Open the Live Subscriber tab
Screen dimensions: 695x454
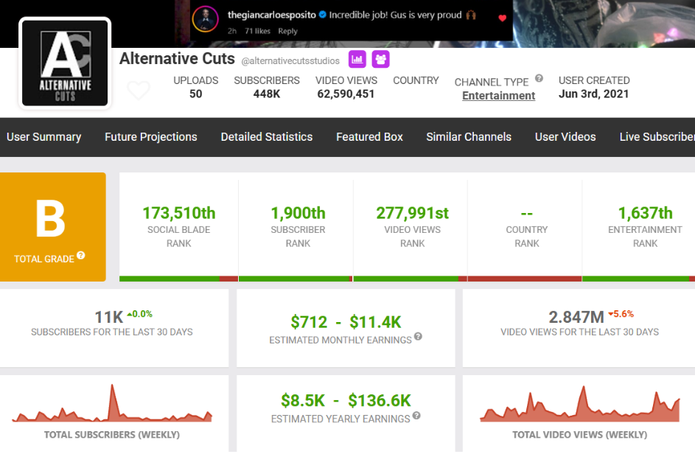pyautogui.click(x=657, y=137)
